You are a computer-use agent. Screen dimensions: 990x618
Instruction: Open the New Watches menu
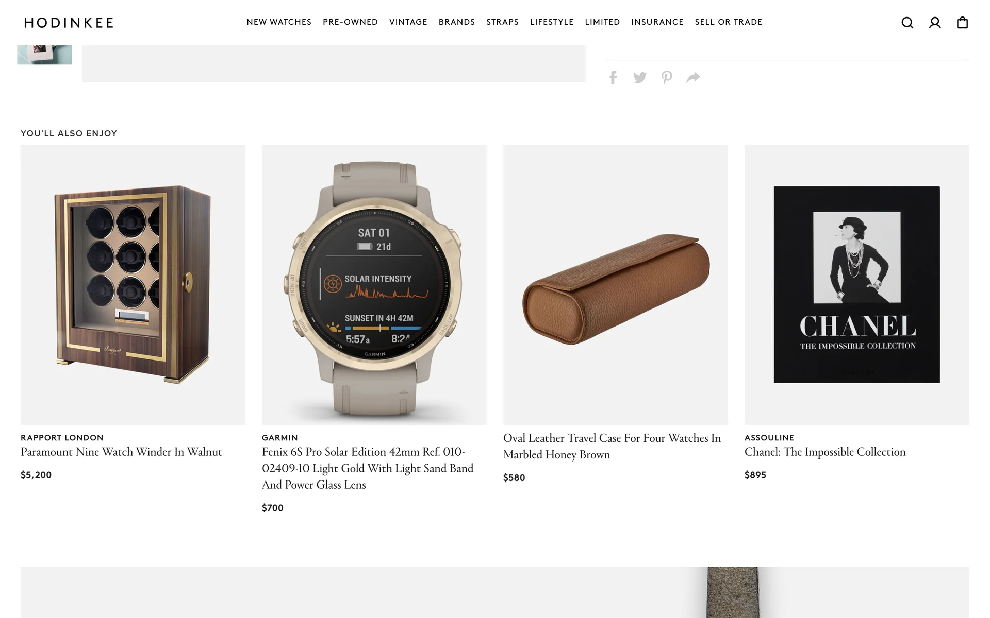[x=279, y=22]
